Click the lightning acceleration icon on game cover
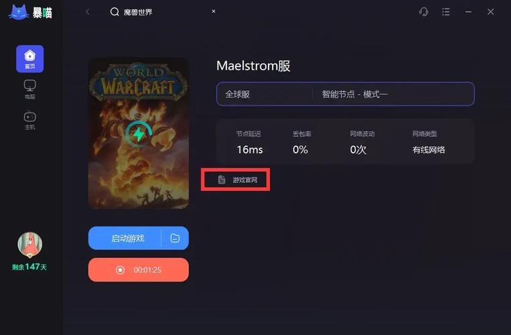 point(139,134)
